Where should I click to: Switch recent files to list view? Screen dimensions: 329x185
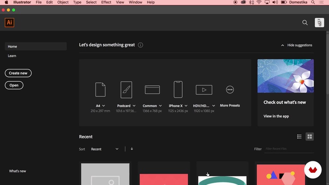pyautogui.click(x=299, y=137)
